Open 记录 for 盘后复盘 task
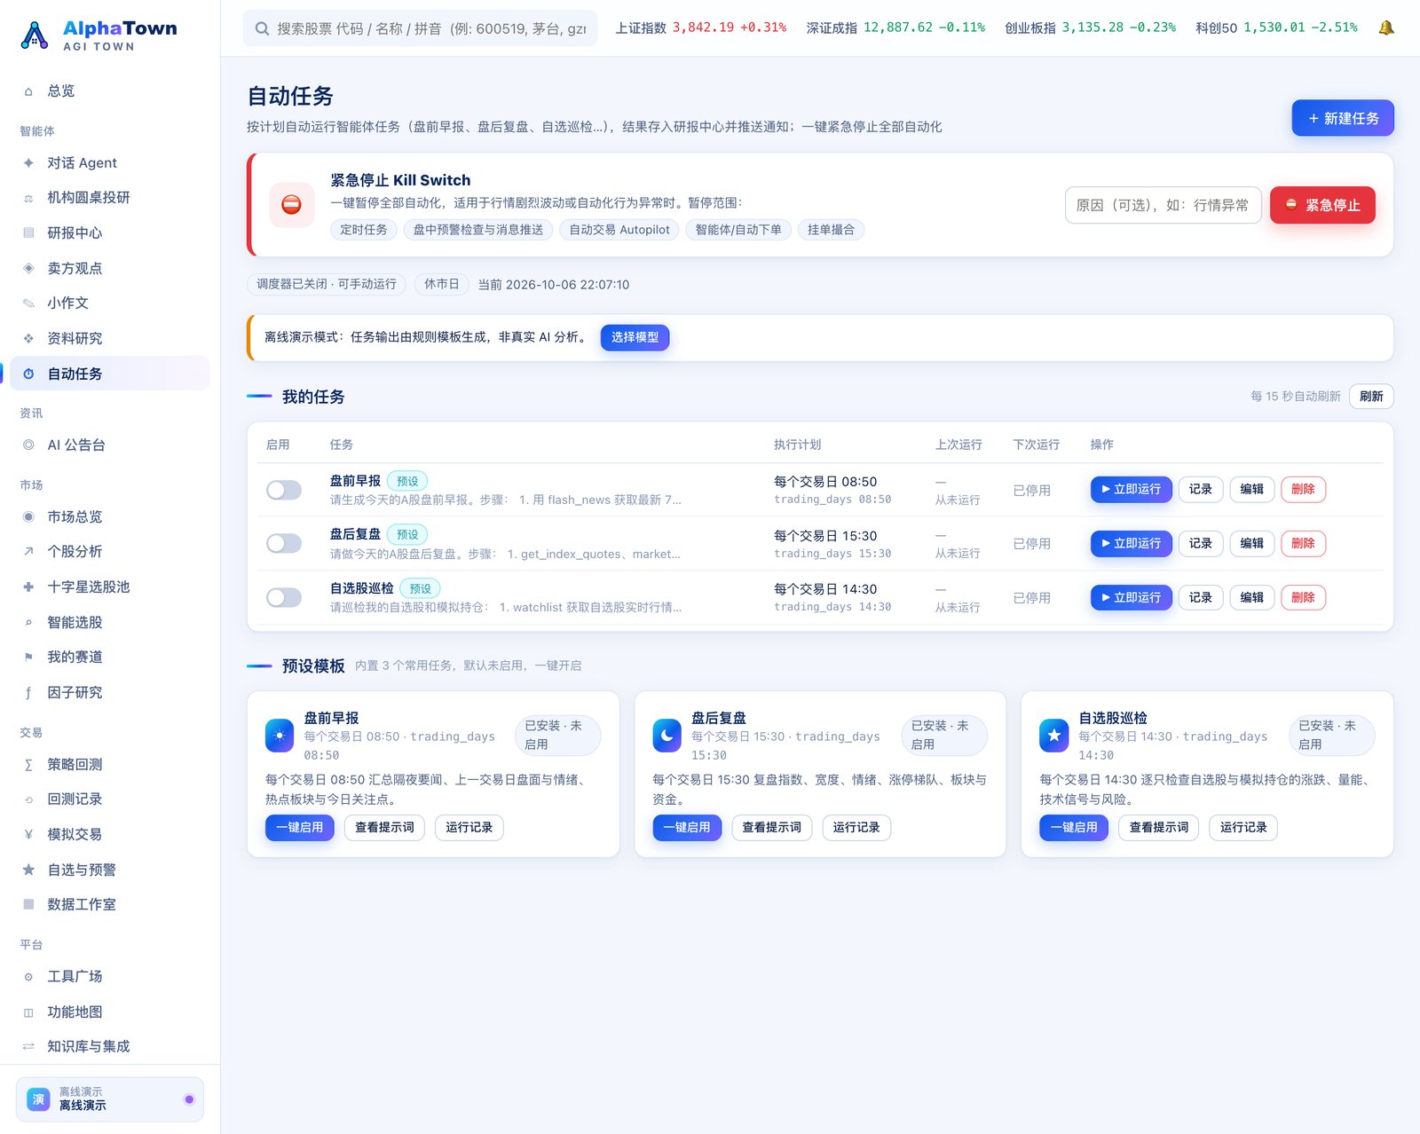The height and width of the screenshot is (1134, 1420). pyautogui.click(x=1200, y=543)
